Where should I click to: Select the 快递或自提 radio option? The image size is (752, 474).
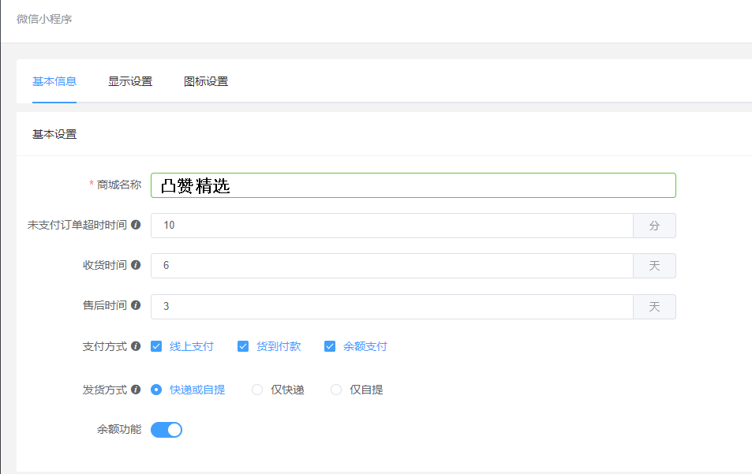click(156, 390)
